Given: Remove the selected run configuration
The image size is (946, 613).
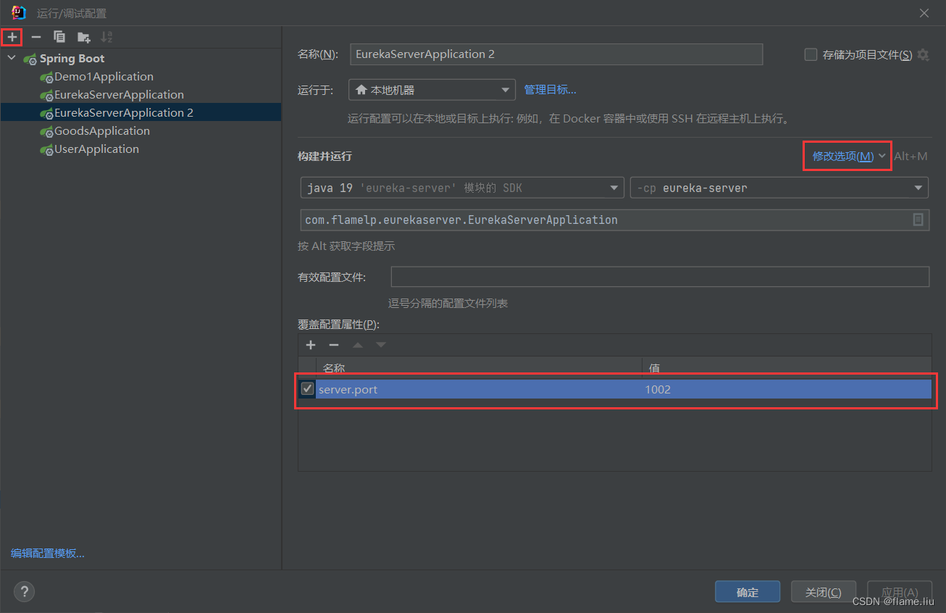Looking at the screenshot, I should click(35, 36).
